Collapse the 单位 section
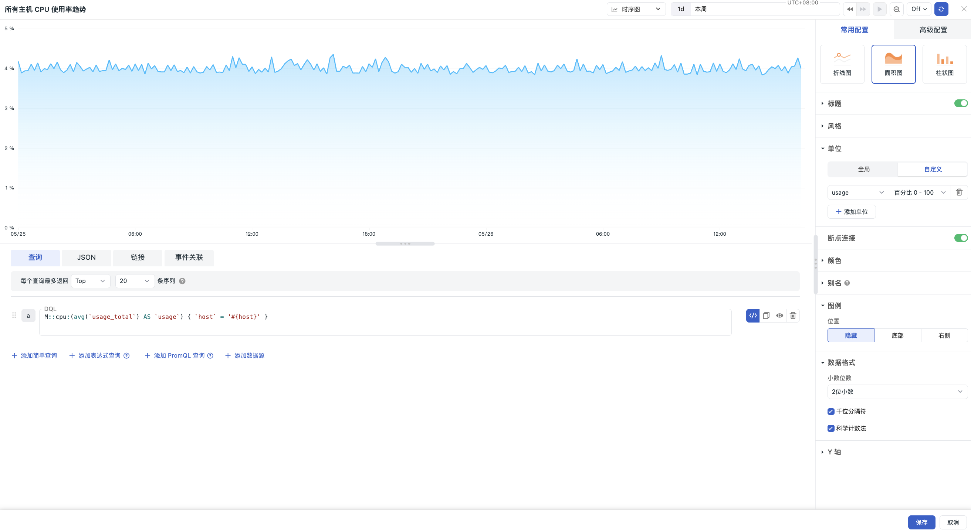 [x=834, y=149]
